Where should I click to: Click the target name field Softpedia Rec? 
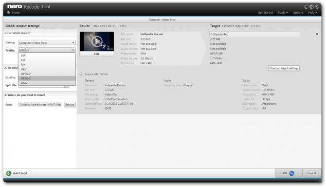[254, 34]
